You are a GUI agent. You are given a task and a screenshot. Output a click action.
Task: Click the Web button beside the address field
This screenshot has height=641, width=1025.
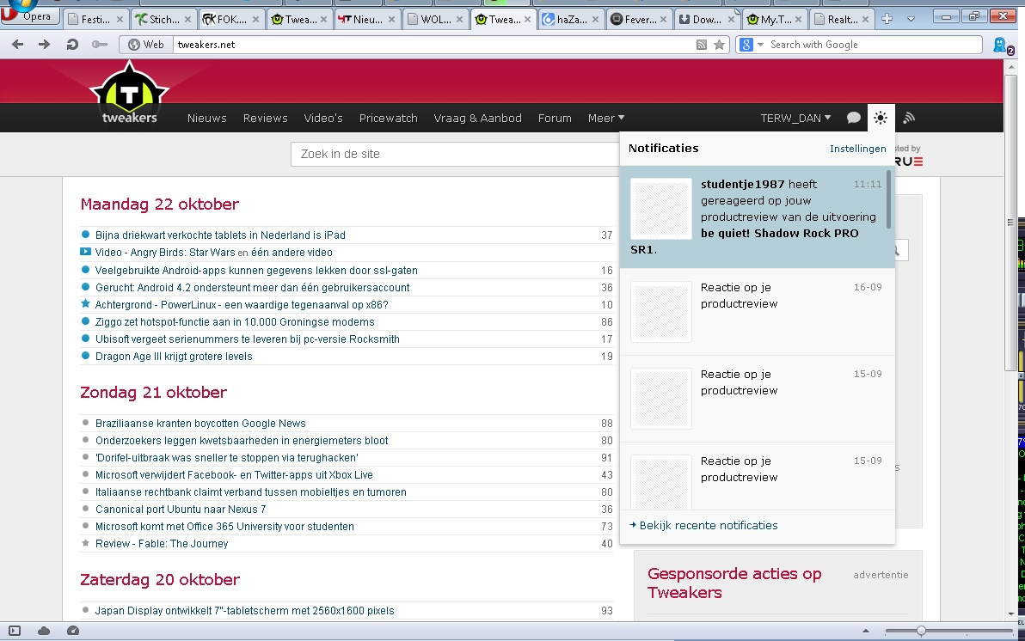pos(146,45)
